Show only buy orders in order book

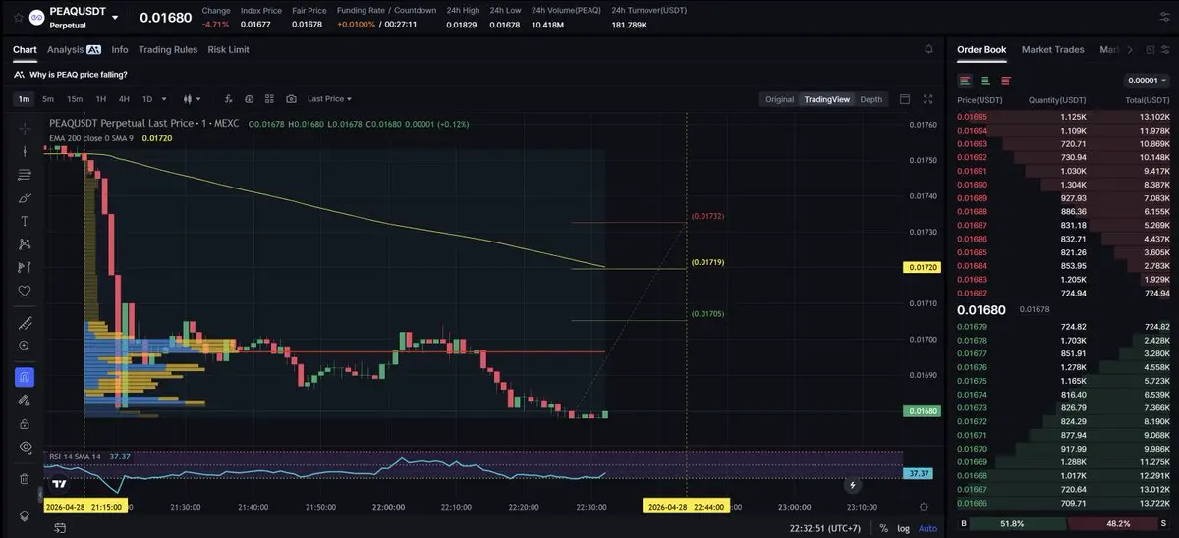tap(984, 81)
